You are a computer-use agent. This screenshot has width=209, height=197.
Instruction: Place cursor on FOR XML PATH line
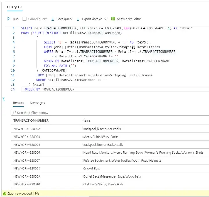tap(60, 66)
